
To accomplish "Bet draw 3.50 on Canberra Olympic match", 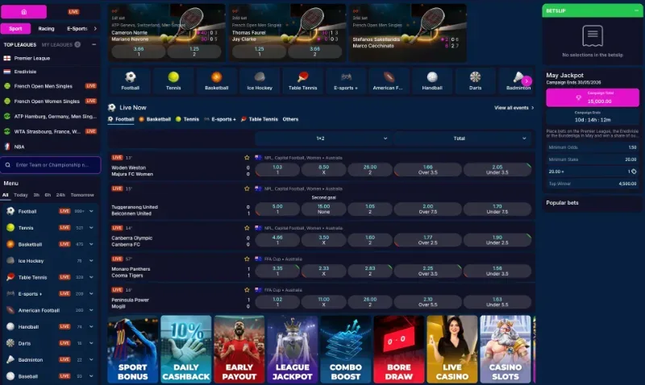I will pyautogui.click(x=324, y=240).
